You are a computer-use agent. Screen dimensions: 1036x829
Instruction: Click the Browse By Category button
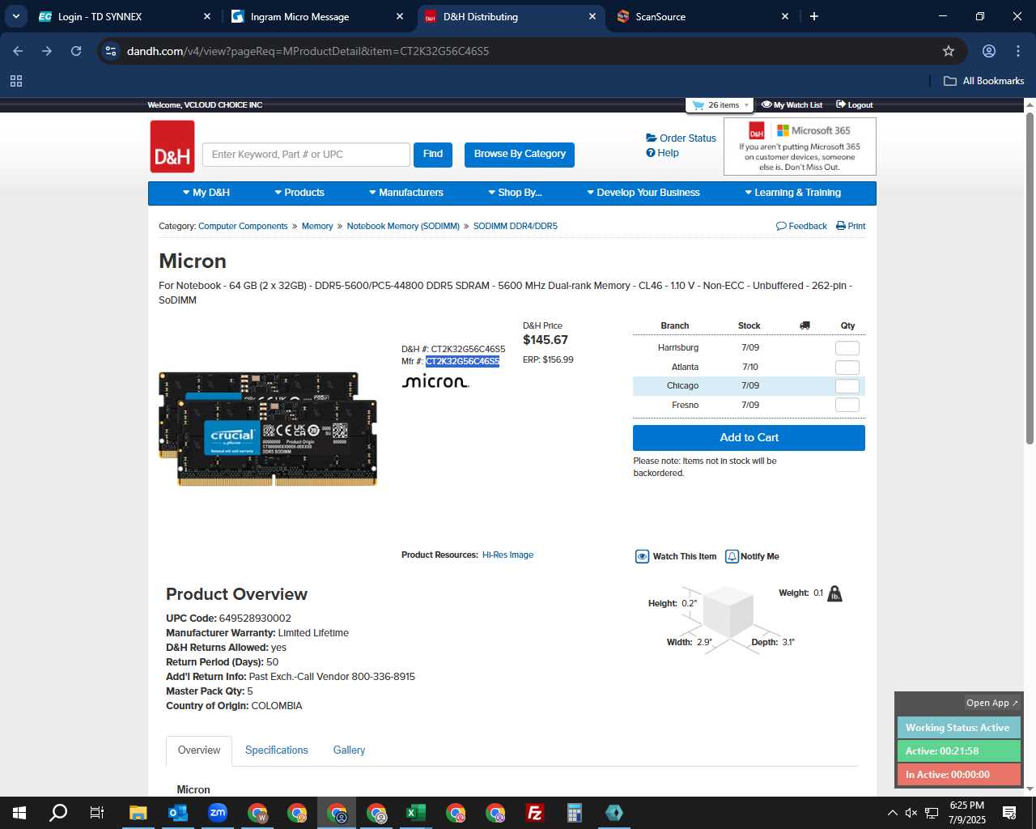520,155
